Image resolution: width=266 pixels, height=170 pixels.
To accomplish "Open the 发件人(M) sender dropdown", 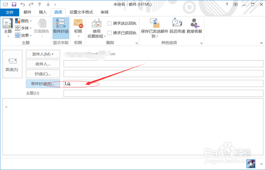I will click(43, 54).
